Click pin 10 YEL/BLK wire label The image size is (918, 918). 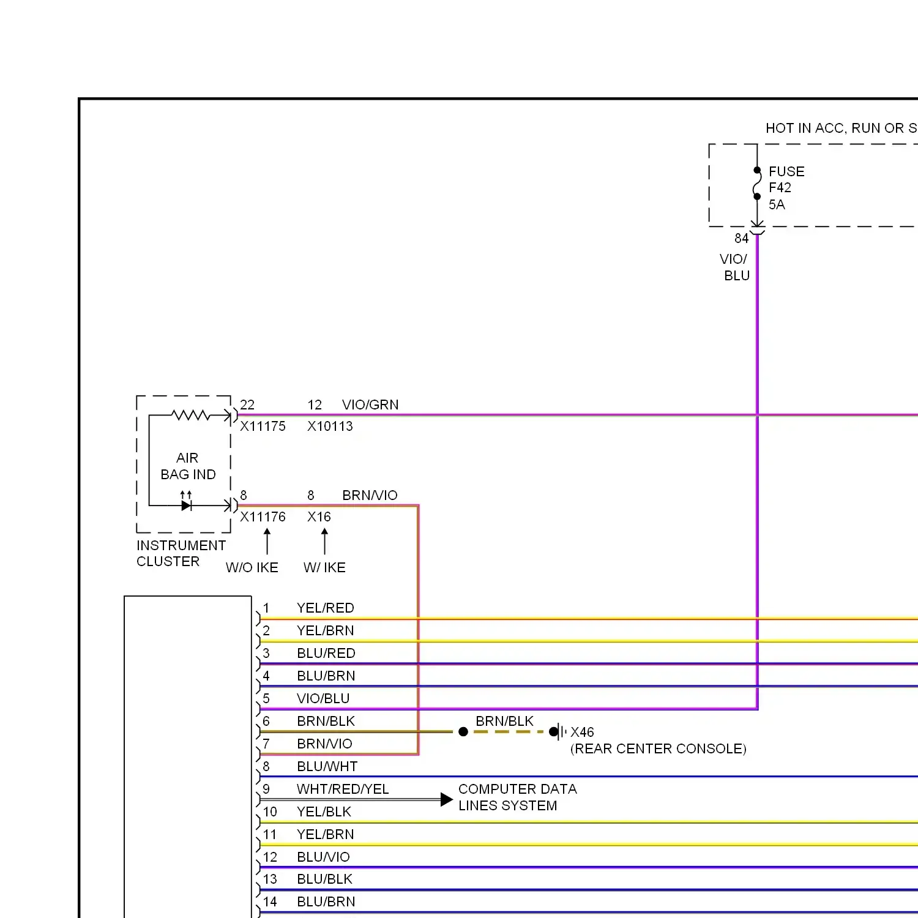click(x=324, y=812)
